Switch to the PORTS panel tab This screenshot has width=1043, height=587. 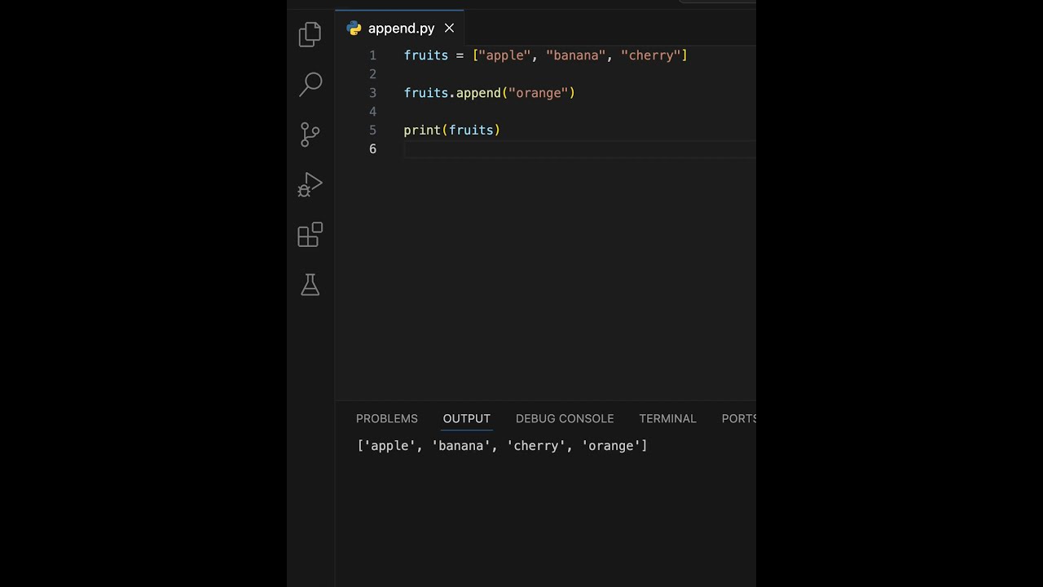point(739,418)
